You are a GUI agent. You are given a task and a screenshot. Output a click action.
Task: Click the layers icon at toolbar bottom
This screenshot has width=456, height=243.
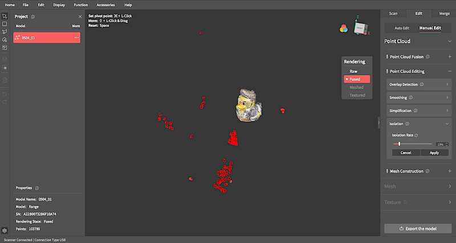click(5, 230)
